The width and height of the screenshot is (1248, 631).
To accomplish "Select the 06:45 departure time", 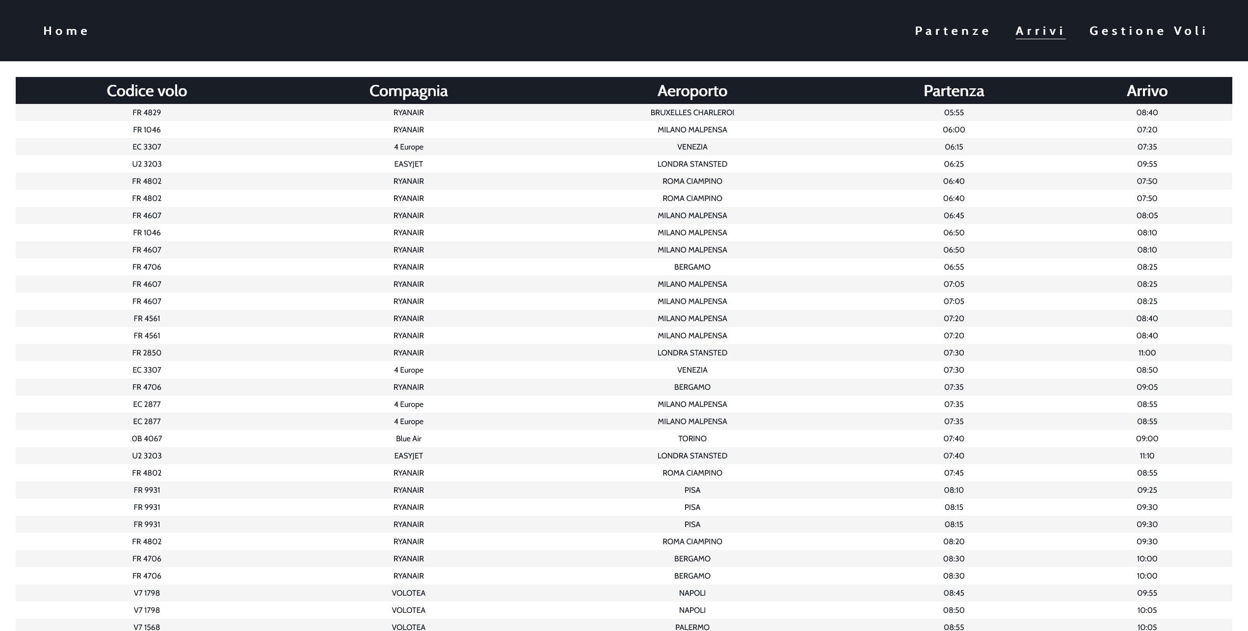I will [x=954, y=215].
